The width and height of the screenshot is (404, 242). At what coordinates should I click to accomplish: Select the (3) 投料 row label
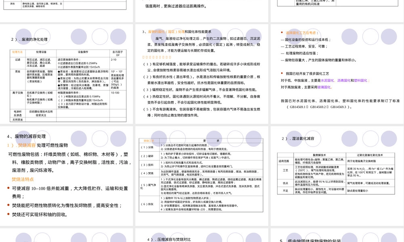click(x=147, y=165)
